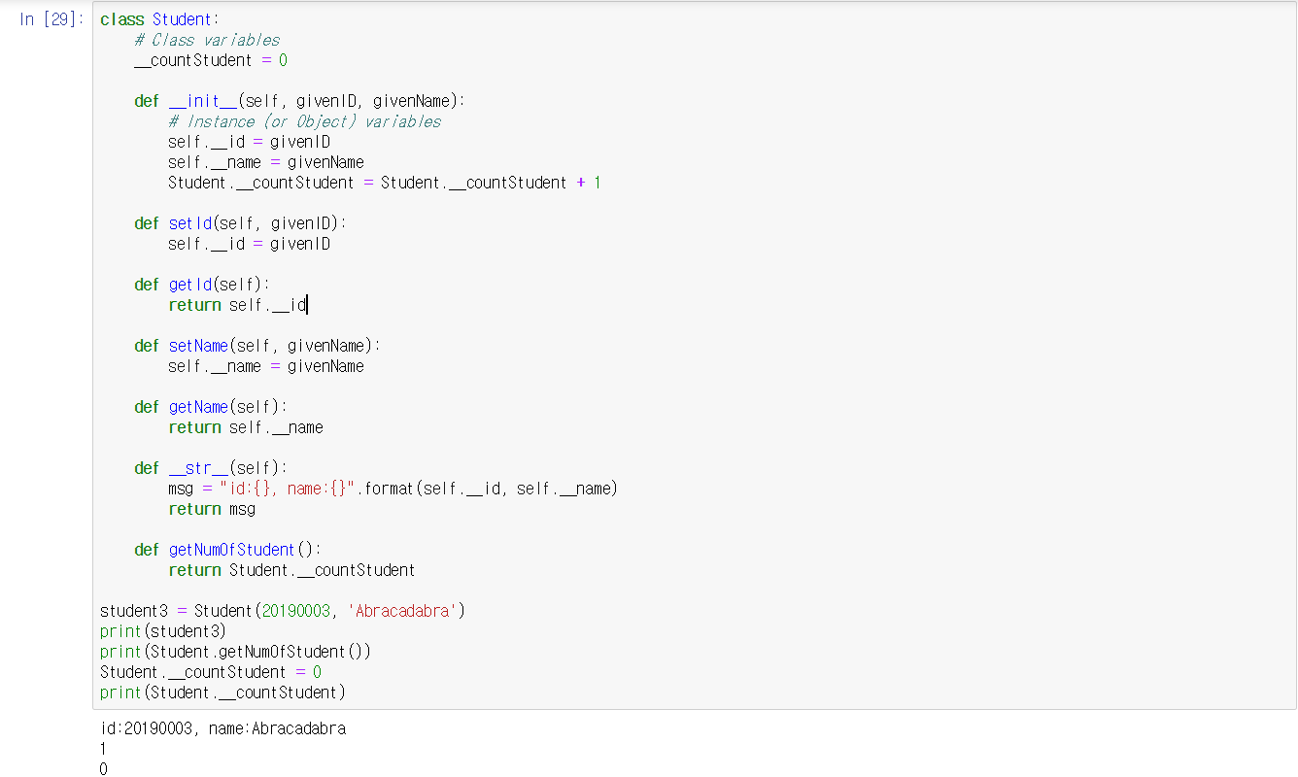Click the line incrementing Student.__countStudent by 1

(x=384, y=183)
